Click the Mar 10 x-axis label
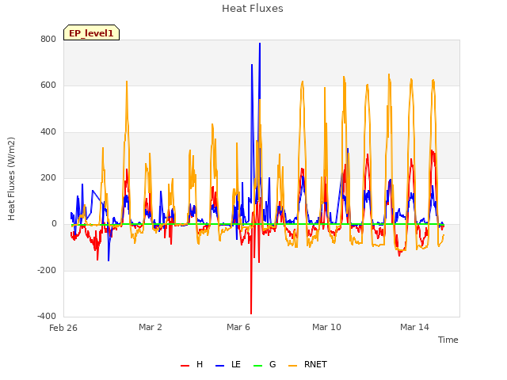The width and height of the screenshot is (507, 380). click(x=326, y=327)
